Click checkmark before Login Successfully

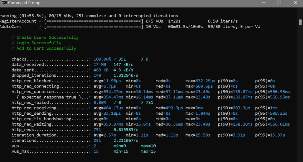tap(13, 43)
